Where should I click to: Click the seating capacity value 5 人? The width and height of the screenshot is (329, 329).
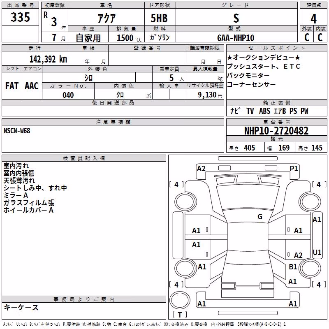[x=177, y=78]
